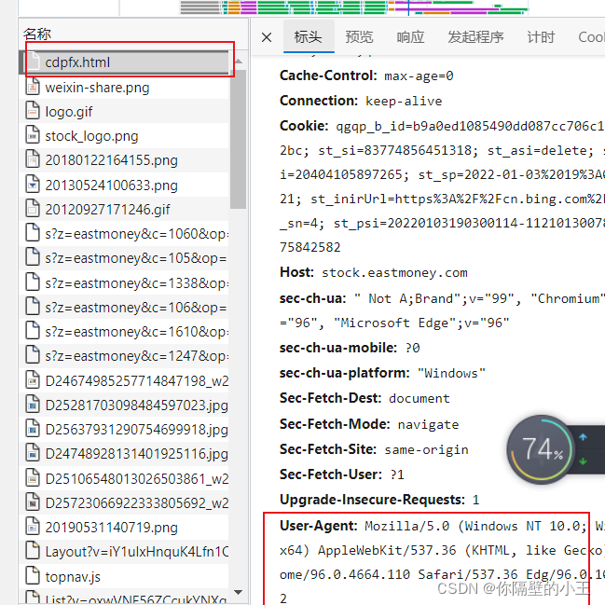Click the 名称 column header
Viewport: 605px width, 605px height.
pos(37,34)
